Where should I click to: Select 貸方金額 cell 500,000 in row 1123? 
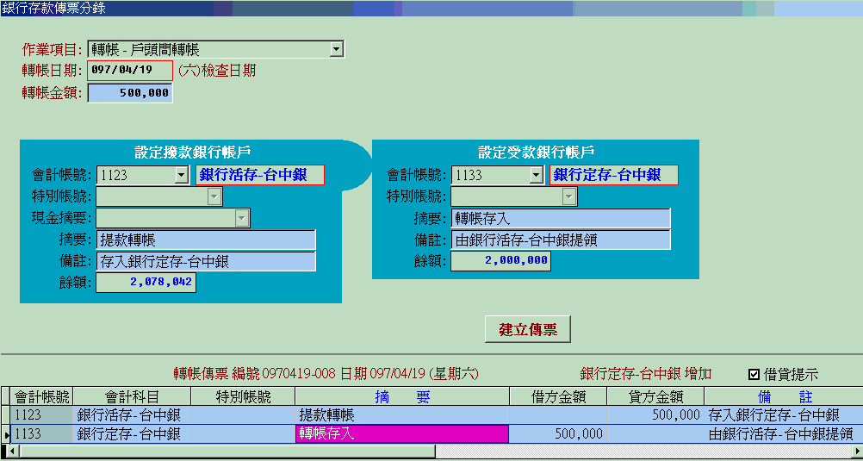[x=655, y=415]
